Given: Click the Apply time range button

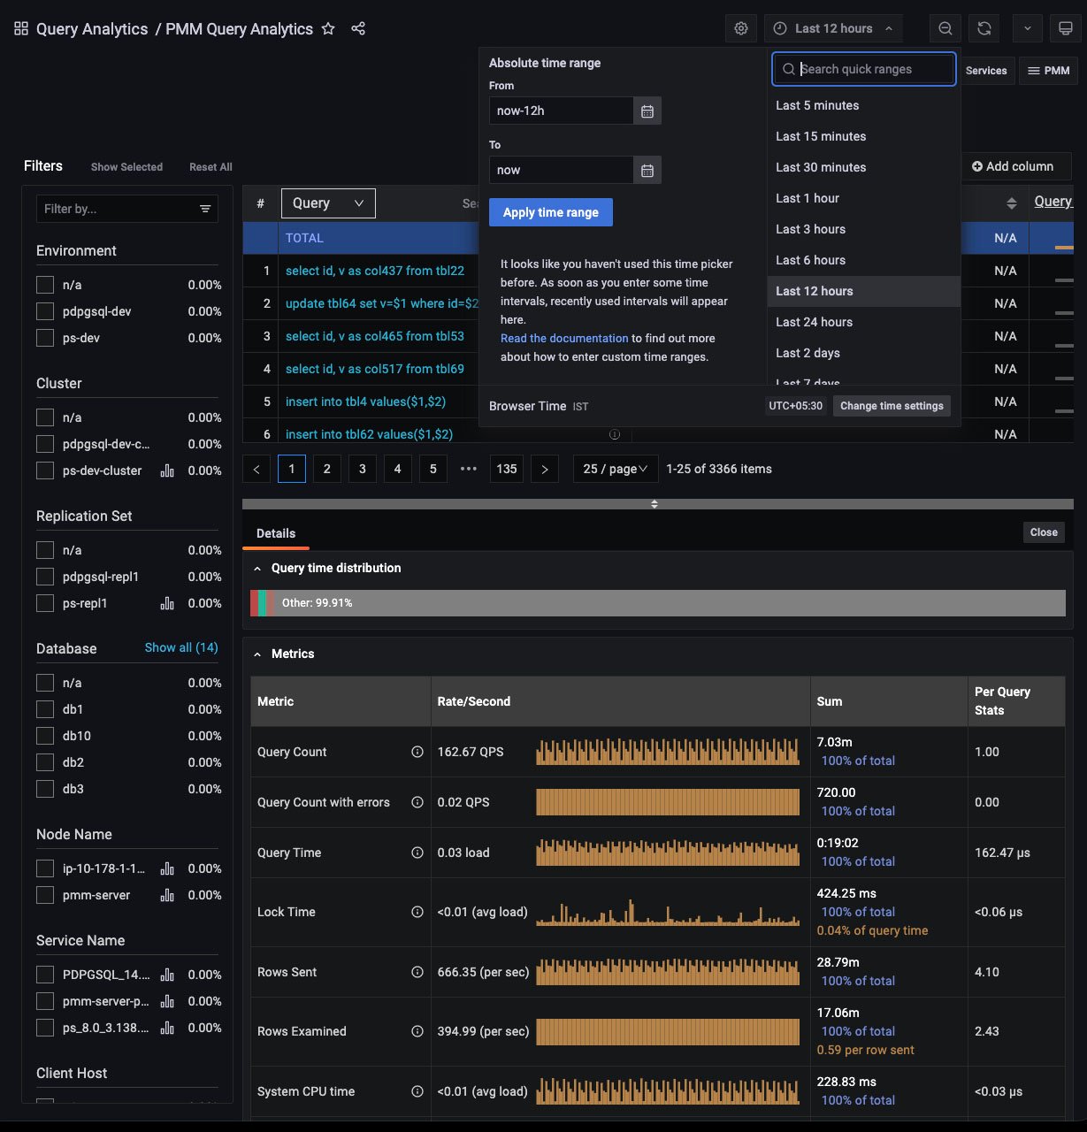Looking at the screenshot, I should pyautogui.click(x=550, y=212).
